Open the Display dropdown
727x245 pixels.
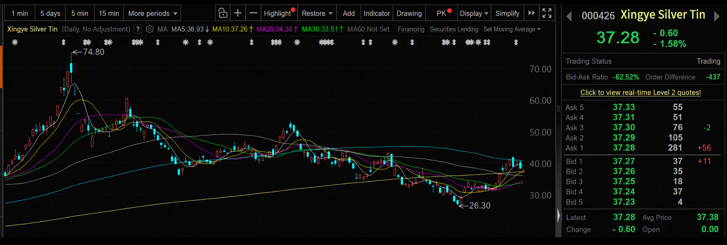click(474, 13)
